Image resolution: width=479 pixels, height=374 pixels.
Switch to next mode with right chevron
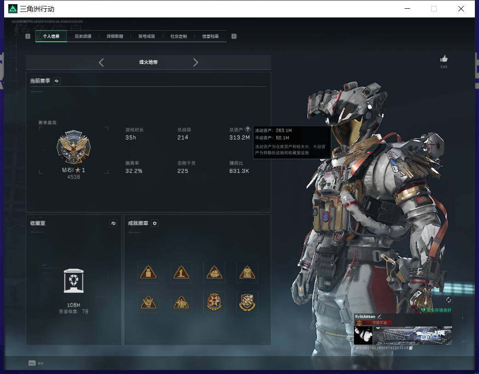coord(195,62)
